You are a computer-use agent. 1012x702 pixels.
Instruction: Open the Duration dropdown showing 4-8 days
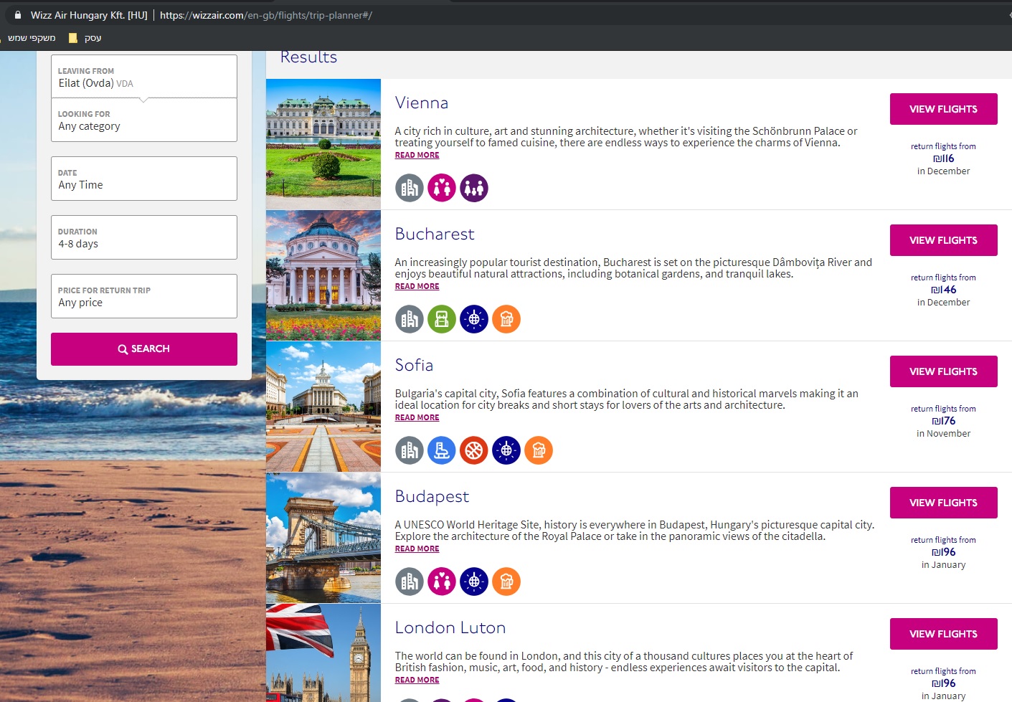tap(144, 237)
